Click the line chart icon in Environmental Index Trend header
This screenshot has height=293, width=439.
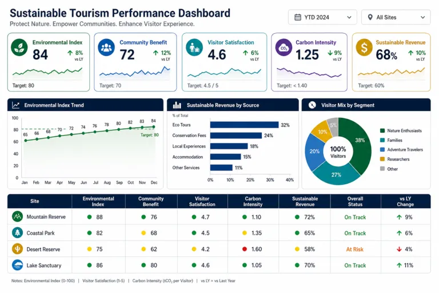15,105
